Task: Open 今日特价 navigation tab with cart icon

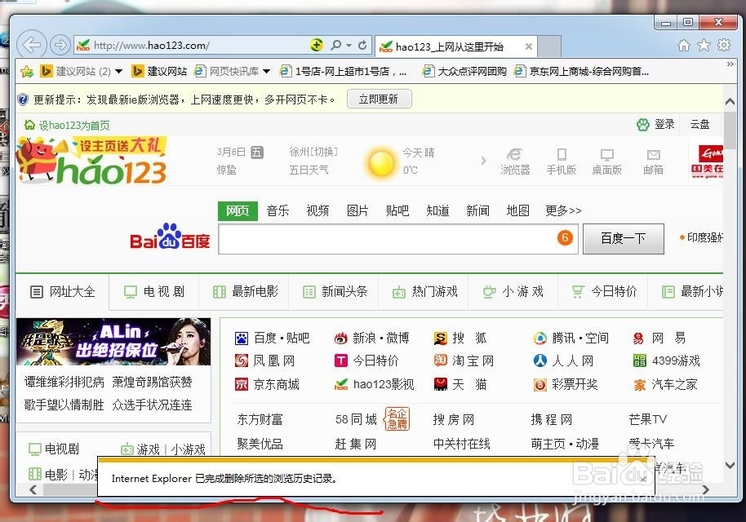Action: tap(604, 292)
